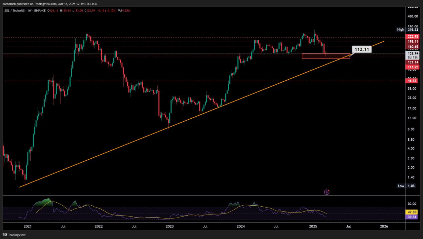Click the BINANCE exchange label
The height and width of the screenshot is (239, 423).
point(40,11)
